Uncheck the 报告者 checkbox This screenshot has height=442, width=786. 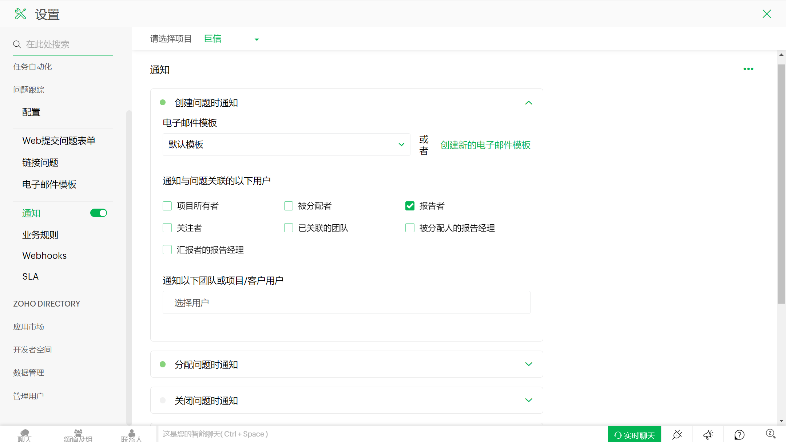(x=410, y=206)
